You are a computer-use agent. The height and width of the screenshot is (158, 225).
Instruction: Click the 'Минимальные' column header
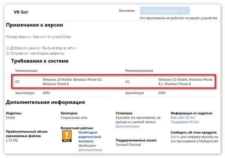[26, 71]
